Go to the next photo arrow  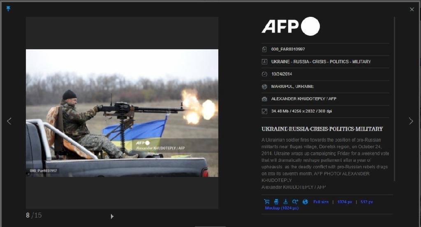[411, 121]
